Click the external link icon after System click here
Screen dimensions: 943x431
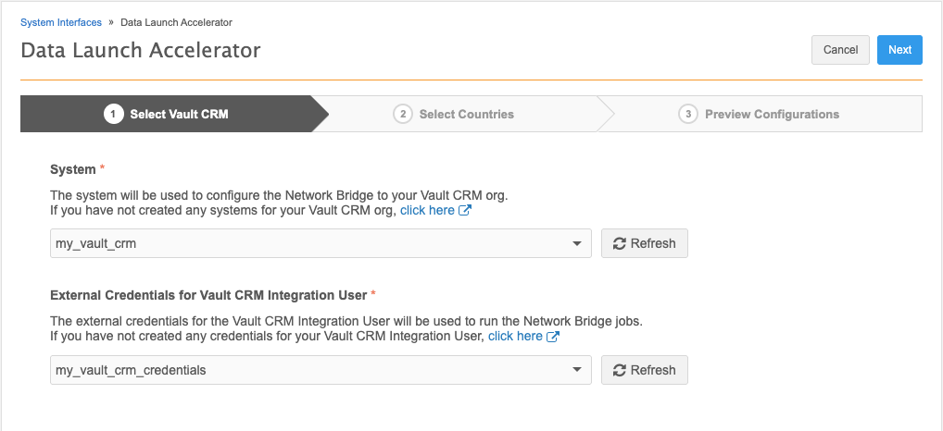click(x=465, y=211)
